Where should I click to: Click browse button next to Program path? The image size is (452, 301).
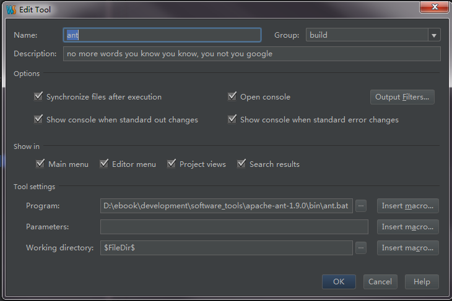(x=361, y=206)
